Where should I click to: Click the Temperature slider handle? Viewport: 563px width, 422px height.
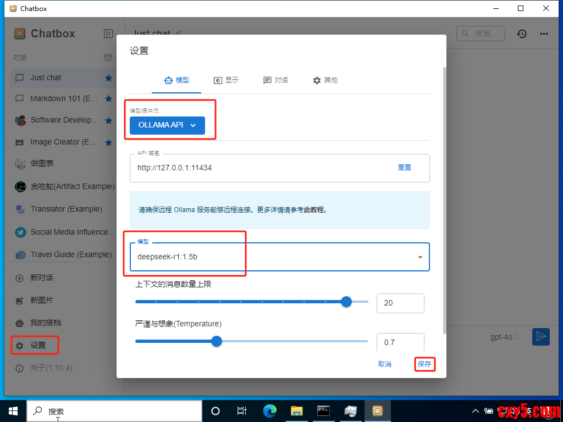[216, 341]
